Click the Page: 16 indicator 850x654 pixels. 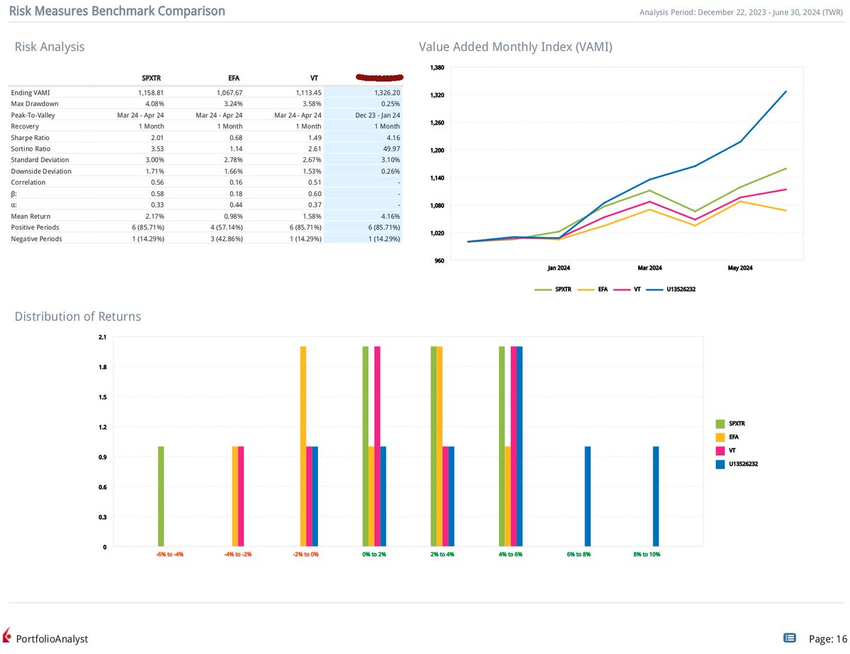827,639
